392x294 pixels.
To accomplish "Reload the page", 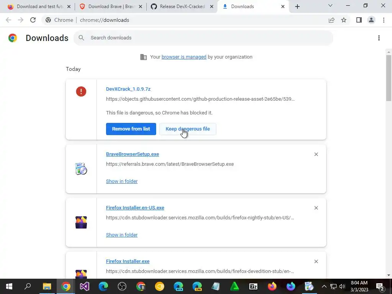I will pos(33,20).
